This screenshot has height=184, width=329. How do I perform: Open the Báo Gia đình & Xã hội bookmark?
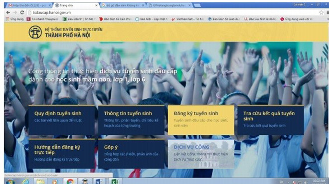click(260, 19)
